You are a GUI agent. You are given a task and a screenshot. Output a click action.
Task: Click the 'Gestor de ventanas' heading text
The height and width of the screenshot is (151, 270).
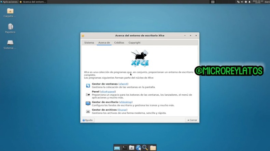coord(105,84)
